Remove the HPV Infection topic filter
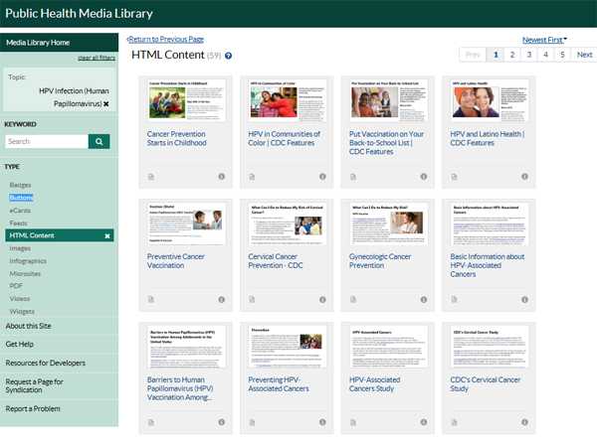Screen dimensions: 597x443 pos(106,103)
